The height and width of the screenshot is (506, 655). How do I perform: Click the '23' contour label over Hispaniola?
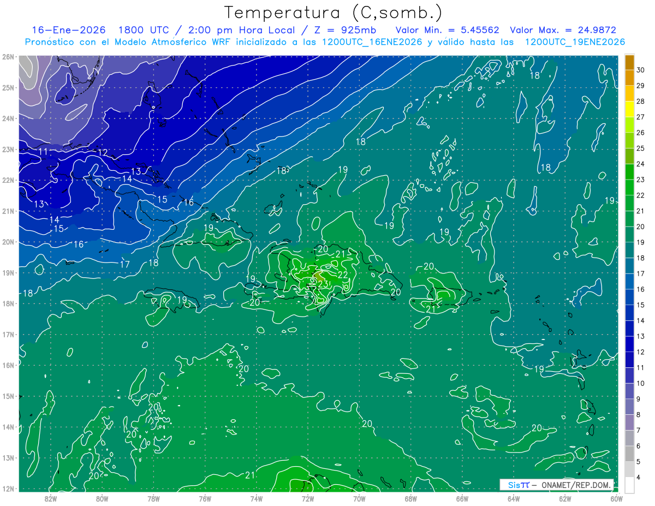(x=323, y=283)
